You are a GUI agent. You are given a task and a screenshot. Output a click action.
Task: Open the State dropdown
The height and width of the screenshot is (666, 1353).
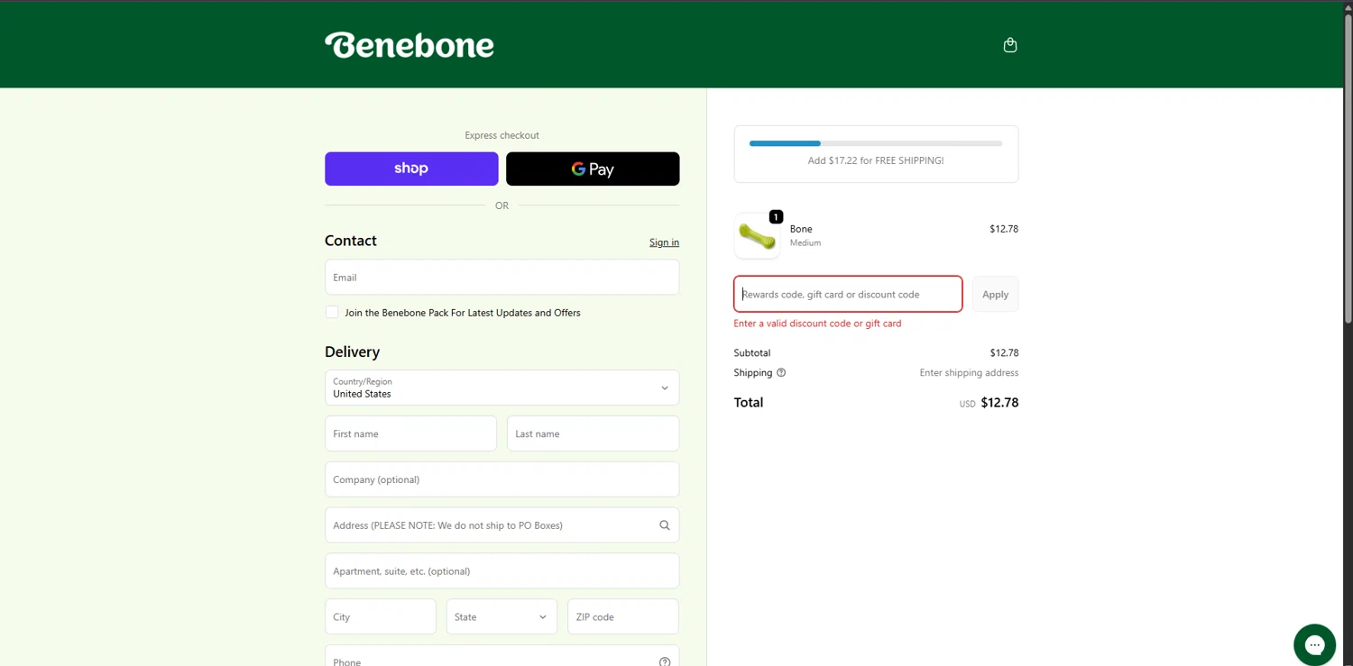click(502, 616)
